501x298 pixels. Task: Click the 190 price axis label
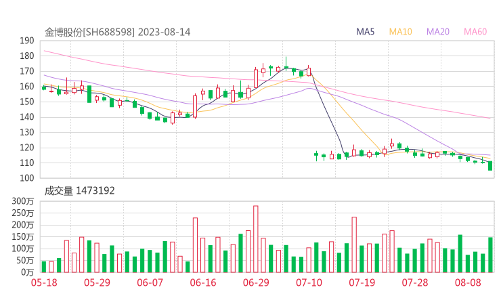pos(27,41)
